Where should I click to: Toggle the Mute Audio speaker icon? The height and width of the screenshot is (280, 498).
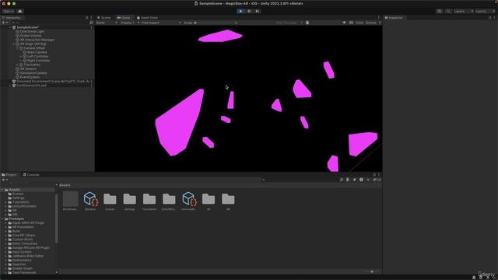coord(344,23)
